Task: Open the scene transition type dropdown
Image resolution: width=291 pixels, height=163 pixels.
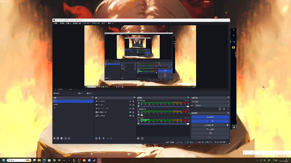Action: [210, 101]
